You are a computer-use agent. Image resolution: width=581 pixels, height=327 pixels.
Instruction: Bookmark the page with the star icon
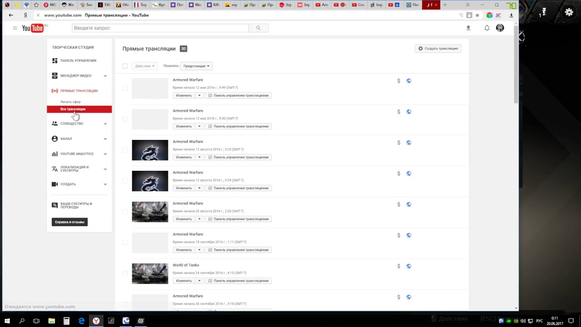pyautogui.click(x=477, y=15)
